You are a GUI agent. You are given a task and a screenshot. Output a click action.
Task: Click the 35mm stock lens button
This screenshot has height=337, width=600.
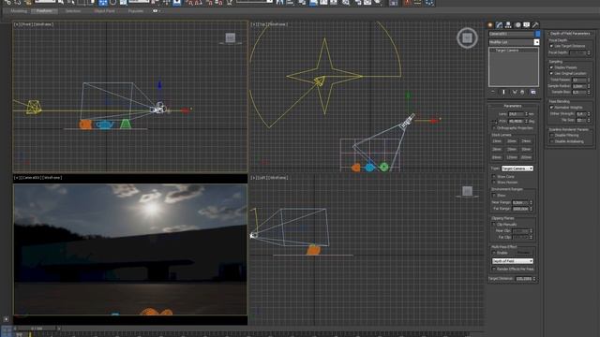[x=512, y=150]
